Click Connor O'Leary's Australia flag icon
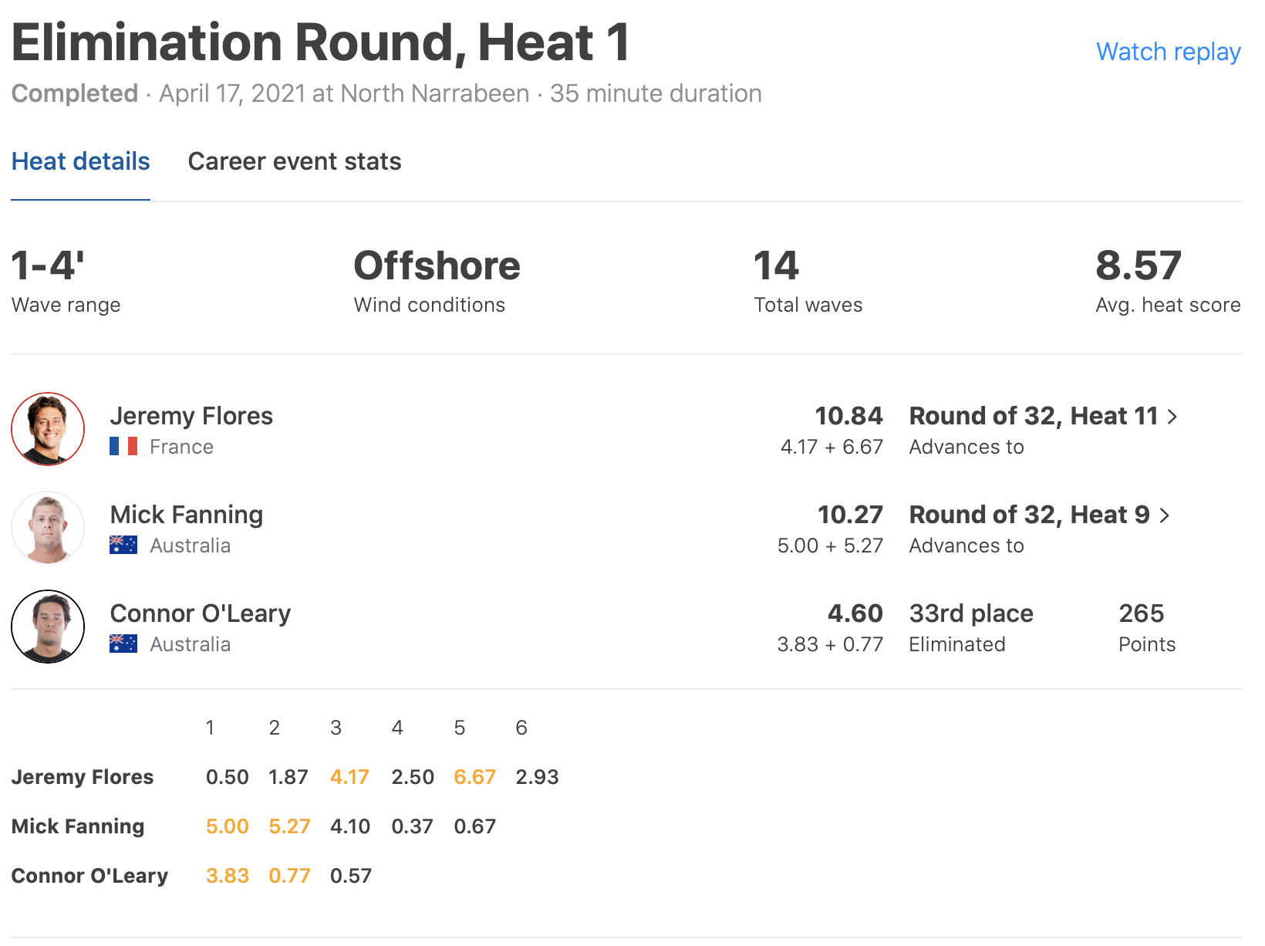1265x946 pixels. coord(123,644)
